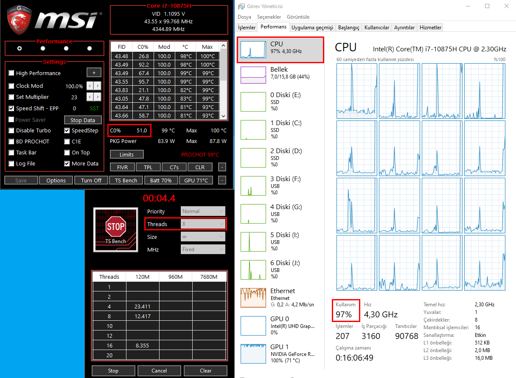Screen dimensions: 516x378
Task: Click the TS Bench STOP sign icon
Action: (116, 227)
